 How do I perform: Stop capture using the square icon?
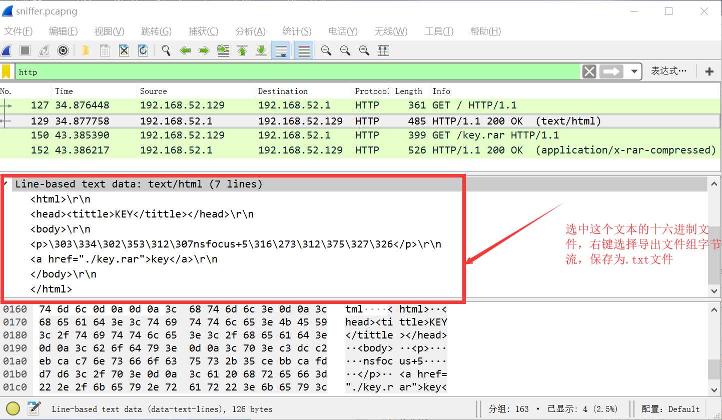pos(25,50)
